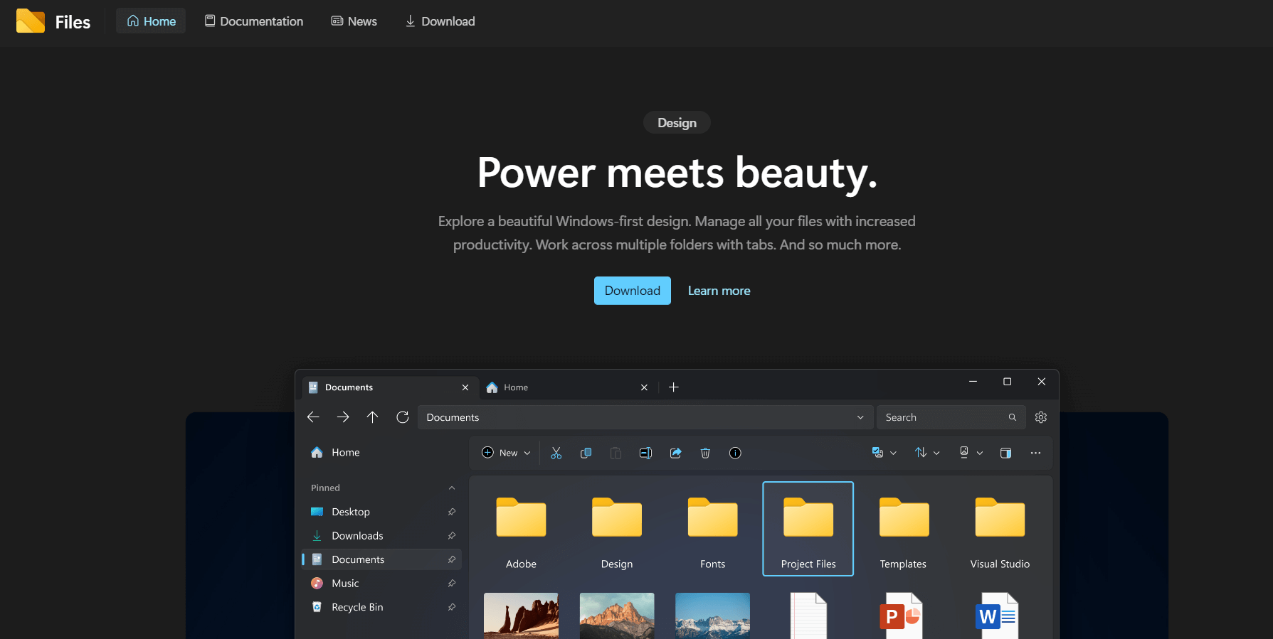This screenshot has height=639, width=1273.
Task: Collapse the Pinned section chevron
Action: [451, 488]
